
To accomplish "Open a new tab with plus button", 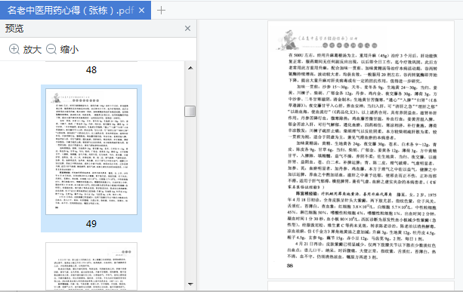I will [x=161, y=11].
